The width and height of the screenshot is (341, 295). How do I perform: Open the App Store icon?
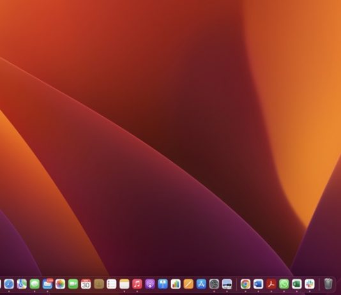click(x=201, y=284)
